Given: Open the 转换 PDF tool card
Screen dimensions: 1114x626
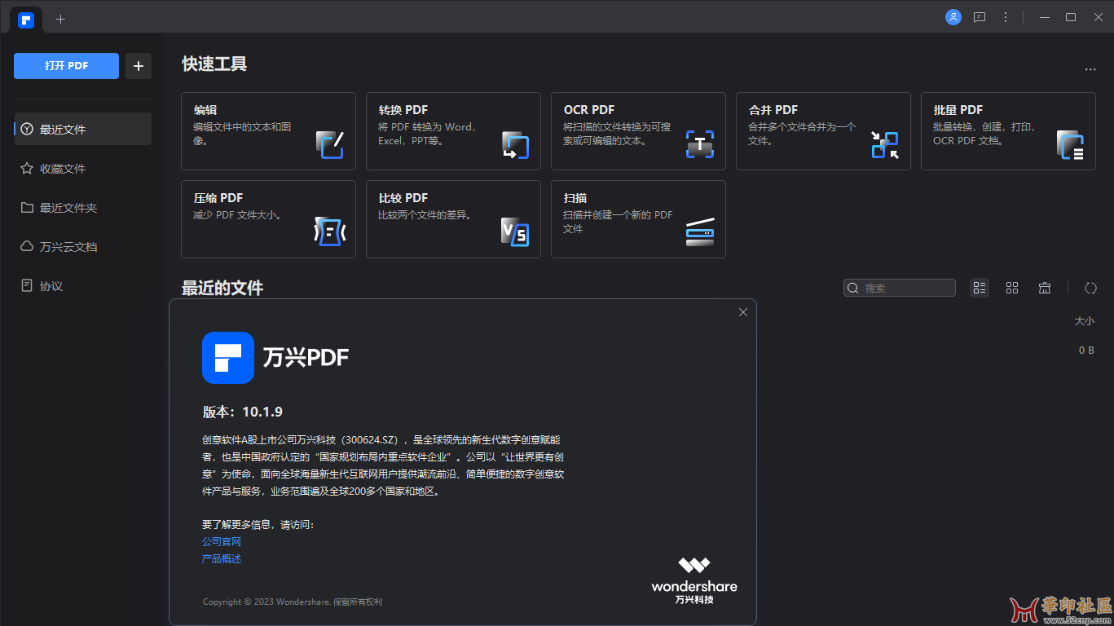Looking at the screenshot, I should coord(453,131).
